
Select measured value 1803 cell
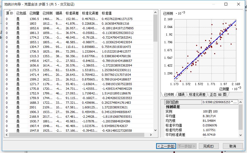[x=33, y=24]
